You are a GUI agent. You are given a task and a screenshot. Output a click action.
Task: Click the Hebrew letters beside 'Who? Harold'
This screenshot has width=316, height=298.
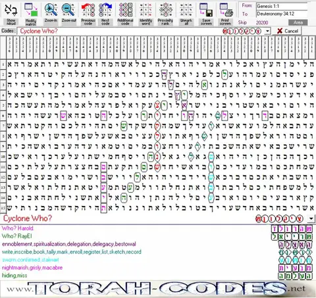[x=292, y=229]
